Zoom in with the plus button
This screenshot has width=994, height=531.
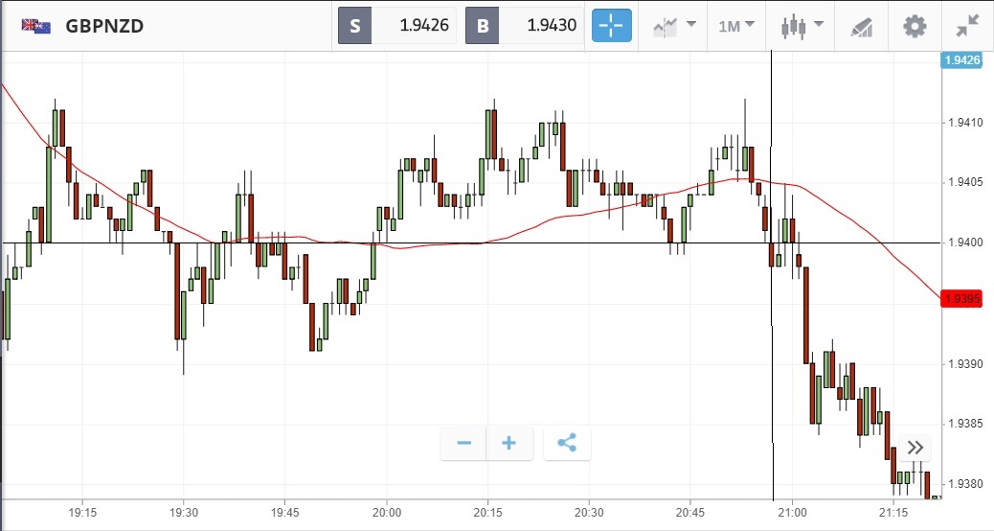pyautogui.click(x=509, y=443)
